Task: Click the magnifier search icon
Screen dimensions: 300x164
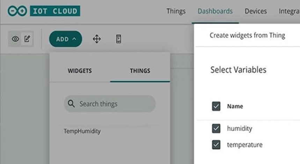Action: (x=71, y=104)
